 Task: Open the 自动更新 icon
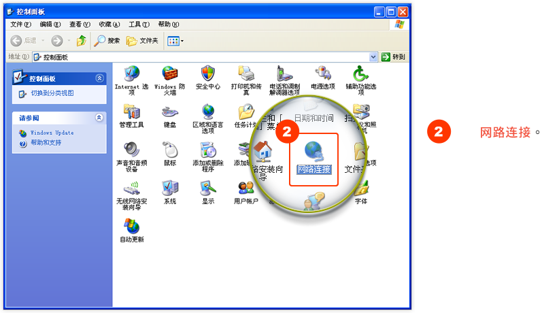(x=131, y=227)
